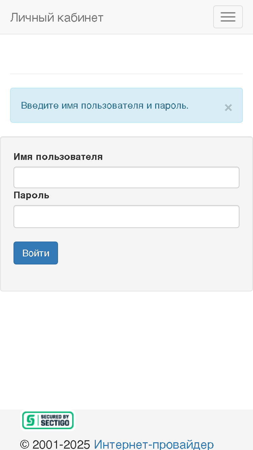Focus the Имя пользователя input field
Image resolution: width=253 pixels, height=450 pixels.
[x=126, y=177]
